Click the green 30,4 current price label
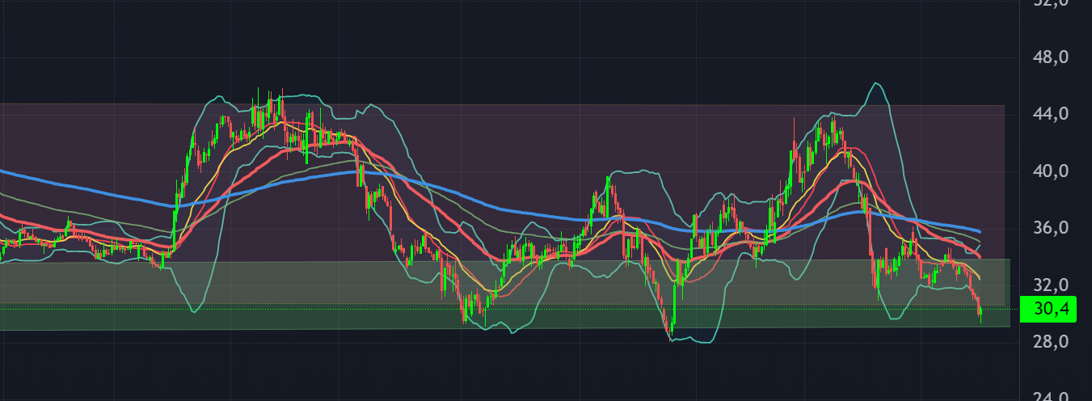The width and height of the screenshot is (1092, 401). click(x=1050, y=309)
